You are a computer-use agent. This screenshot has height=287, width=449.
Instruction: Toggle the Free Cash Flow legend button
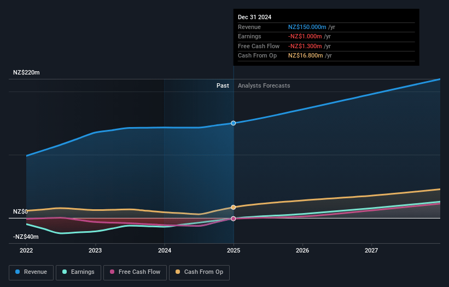click(x=135, y=272)
